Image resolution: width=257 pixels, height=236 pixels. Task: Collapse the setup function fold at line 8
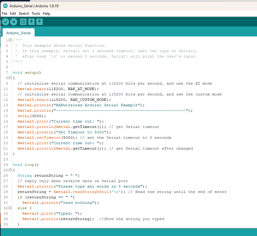(10, 78)
